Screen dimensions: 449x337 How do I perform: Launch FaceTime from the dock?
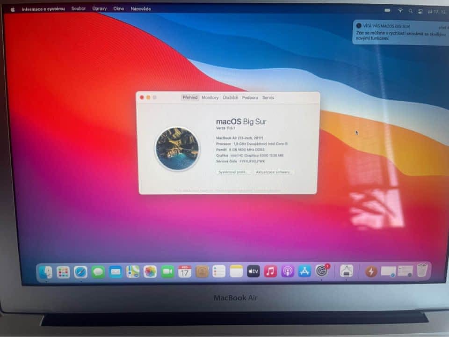click(167, 271)
